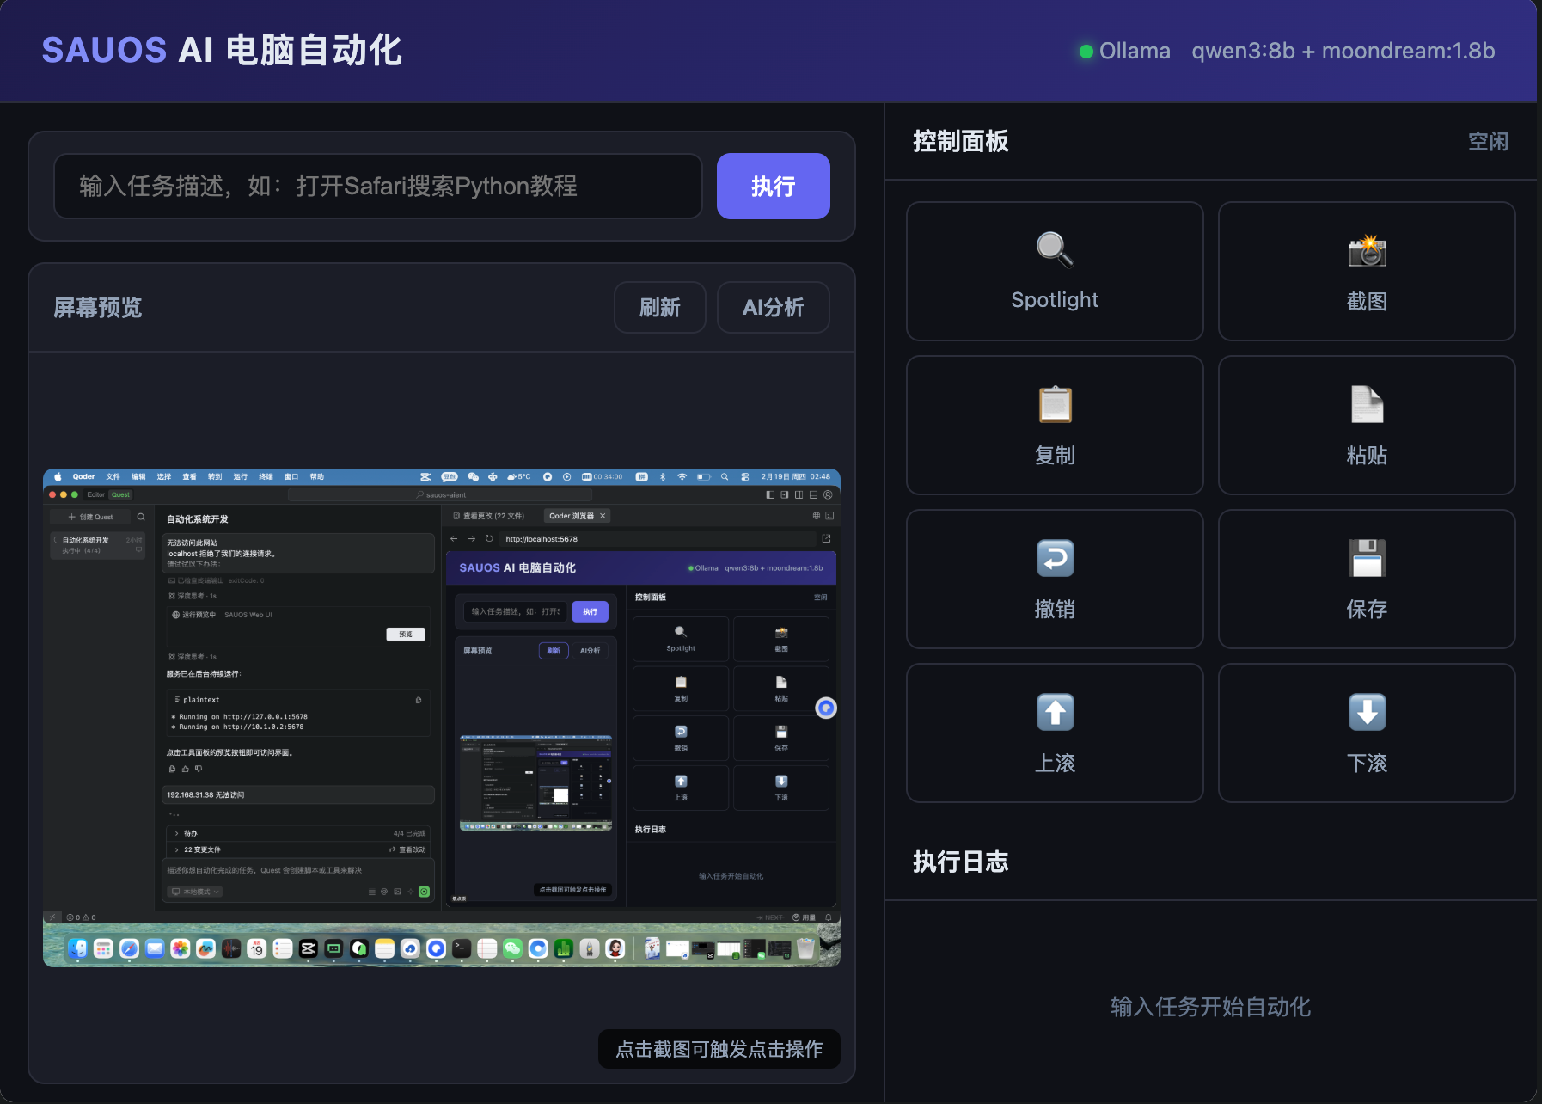Image resolution: width=1542 pixels, height=1104 pixels.
Task: Click the 截图 screenshot camera icon
Action: 1367,252
